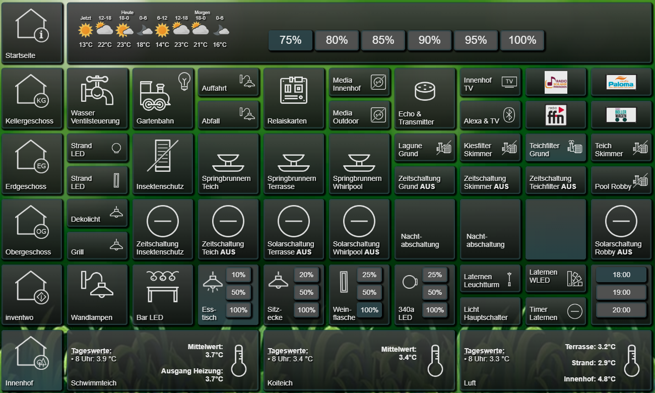
Task: Dim Esstisch to 10%
Action: (238, 275)
